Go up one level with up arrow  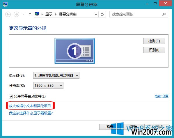(30, 14)
